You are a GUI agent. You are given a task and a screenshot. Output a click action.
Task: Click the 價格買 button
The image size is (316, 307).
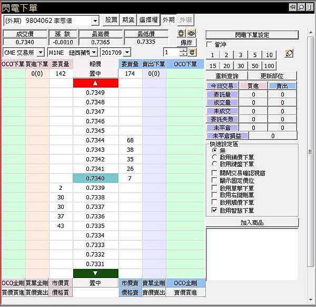coord(61,292)
